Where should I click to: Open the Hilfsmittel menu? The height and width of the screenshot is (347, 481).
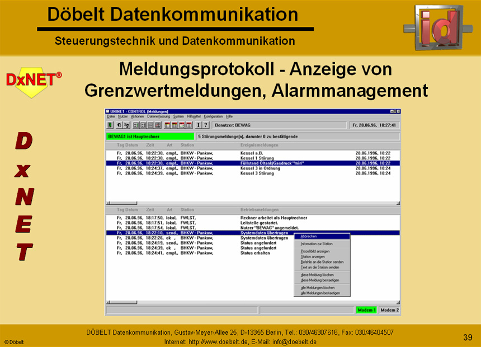coord(194,116)
